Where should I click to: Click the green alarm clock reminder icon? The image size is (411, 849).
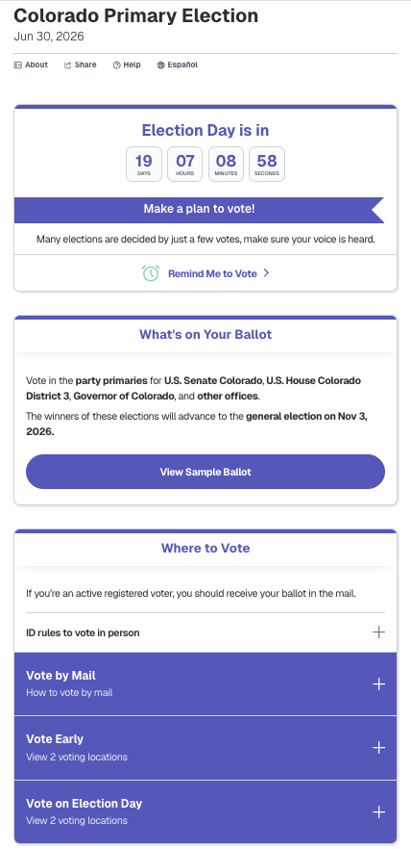pos(151,273)
